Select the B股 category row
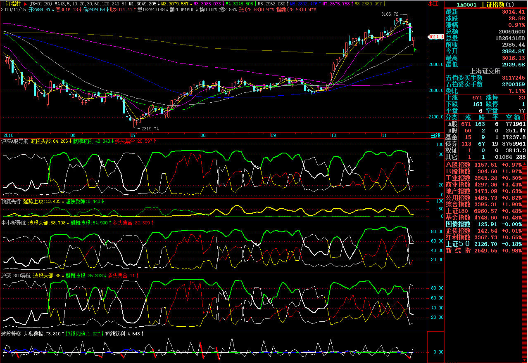528x363 pixels. click(x=486, y=130)
